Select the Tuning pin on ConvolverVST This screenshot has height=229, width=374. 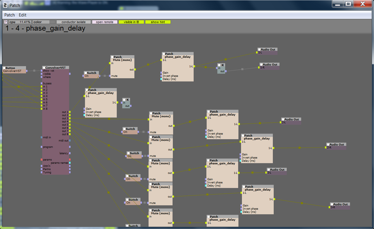point(41,172)
